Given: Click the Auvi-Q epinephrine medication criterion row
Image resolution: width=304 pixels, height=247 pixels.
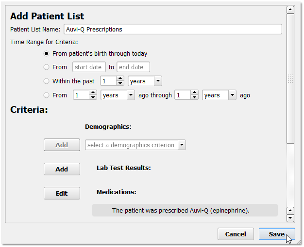Looking at the screenshot, I should pos(185,210).
